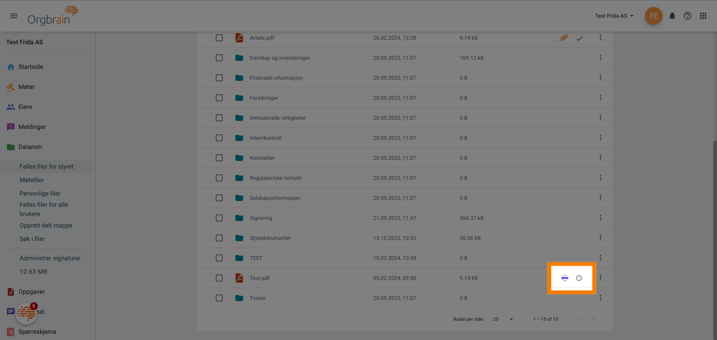Screen dimensions: 717x340
Task: Open three-dot menu for Avtale.pdf
Action: pos(600,37)
